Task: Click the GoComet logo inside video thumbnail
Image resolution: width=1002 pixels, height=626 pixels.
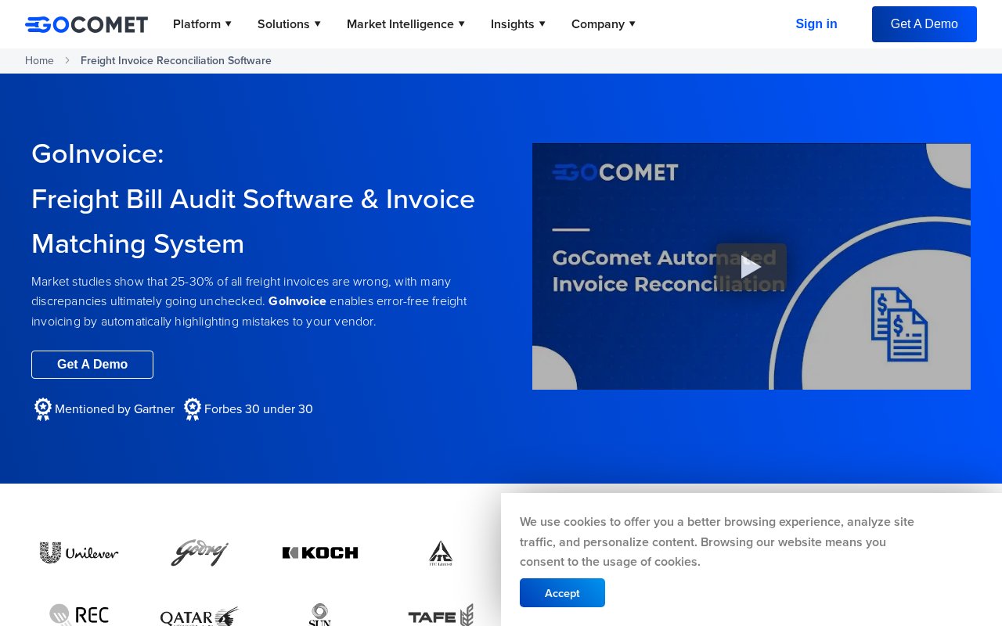Action: pyautogui.click(x=615, y=172)
